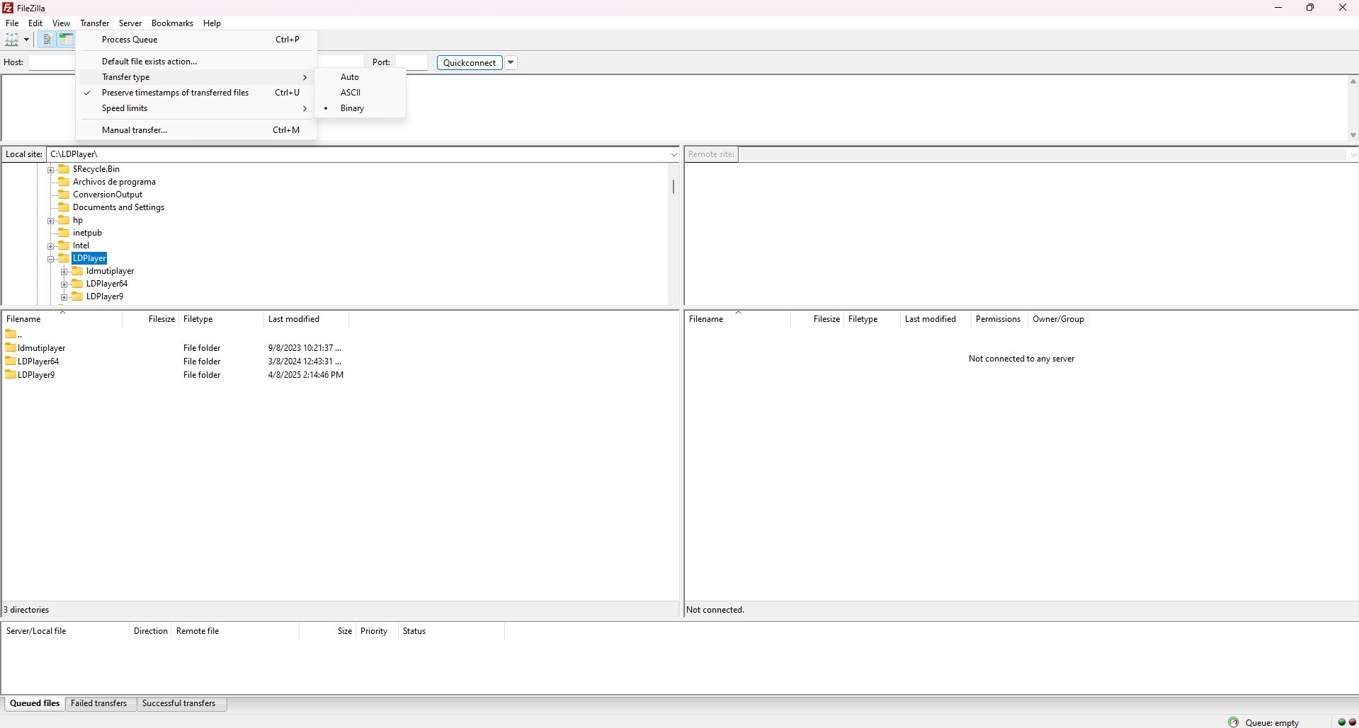The width and height of the screenshot is (1359, 728).
Task: Sort local files by Filename column
Action: point(62,319)
